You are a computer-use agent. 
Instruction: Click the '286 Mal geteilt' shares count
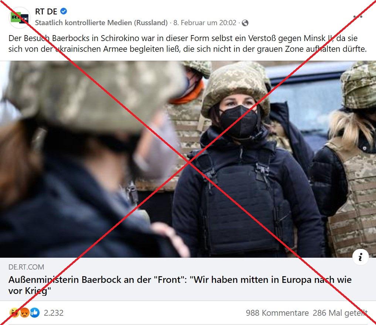[340, 313]
